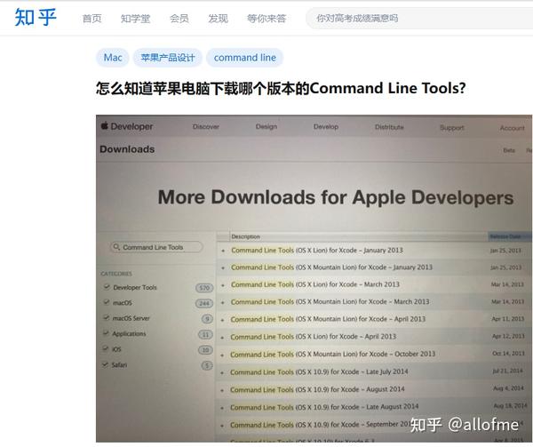
Task: Toggle the Safari category checkbox
Action: pyautogui.click(x=106, y=364)
